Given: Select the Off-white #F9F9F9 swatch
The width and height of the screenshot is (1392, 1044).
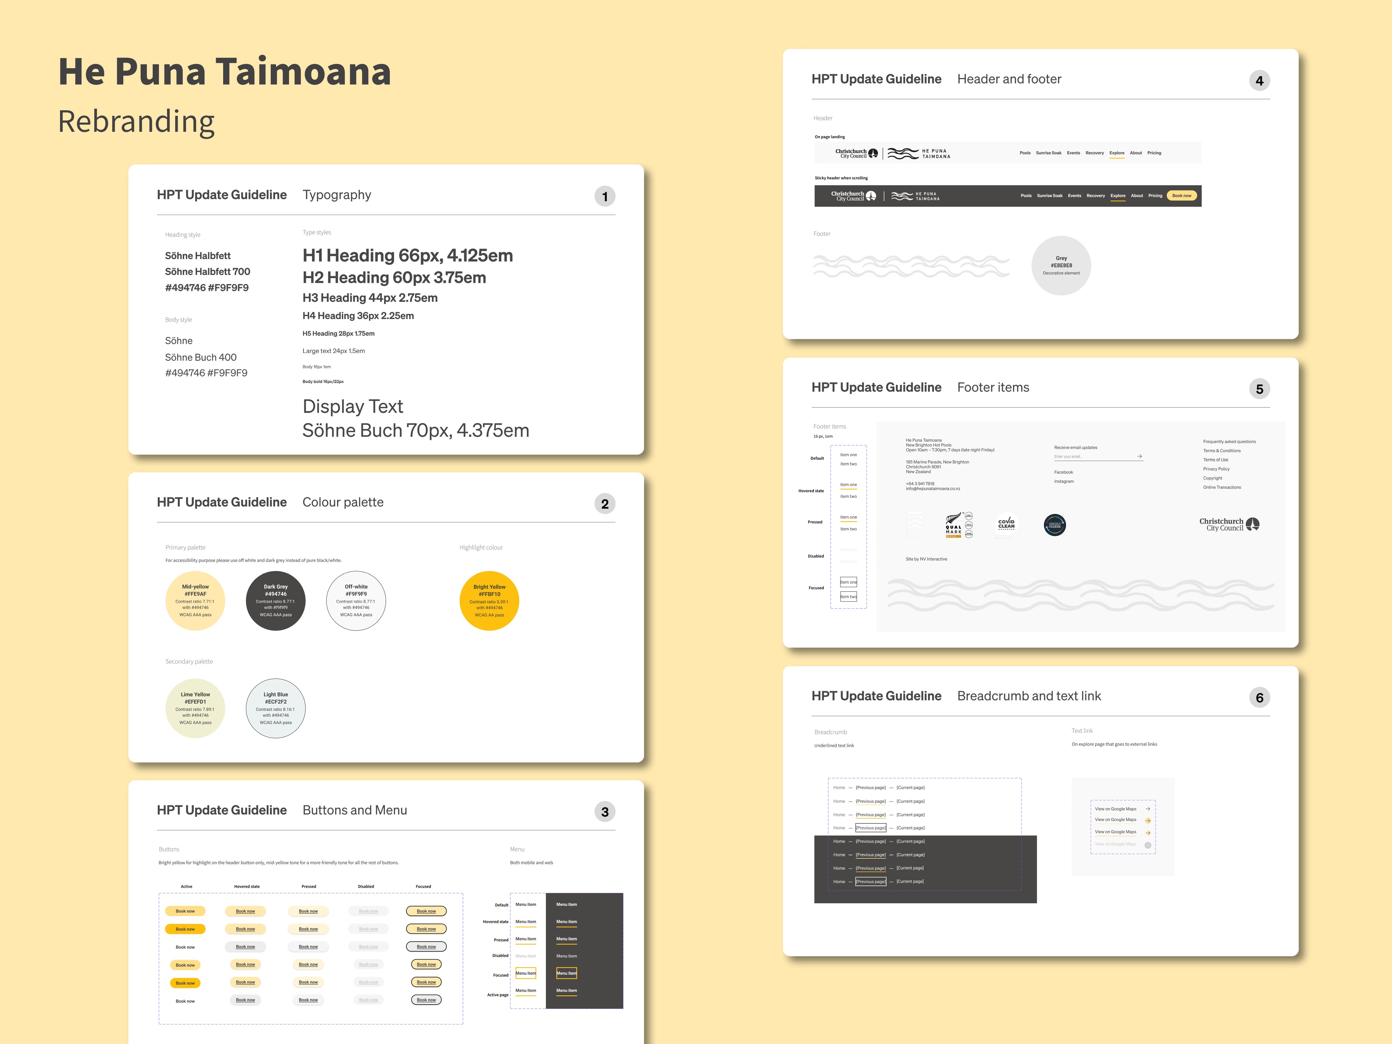Looking at the screenshot, I should coord(356,601).
